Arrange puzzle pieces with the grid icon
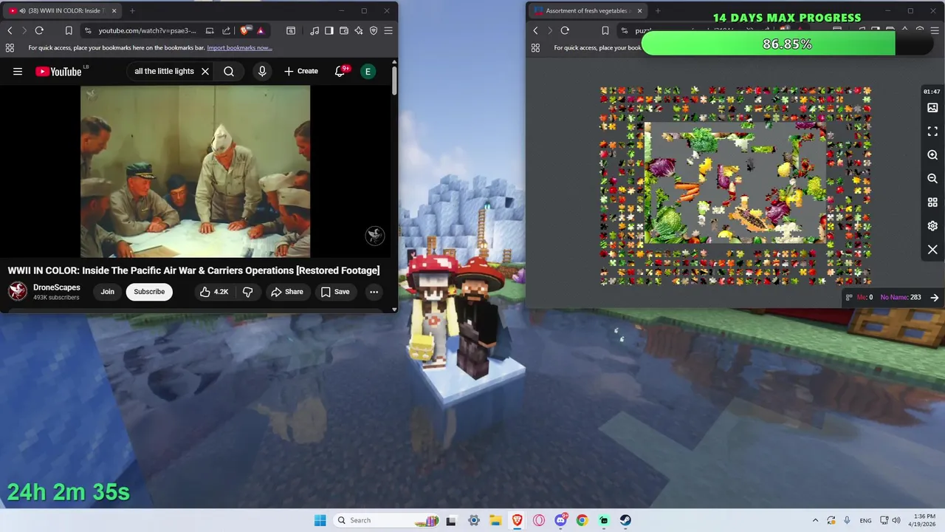Viewport: 945px width, 532px height. coord(932,202)
